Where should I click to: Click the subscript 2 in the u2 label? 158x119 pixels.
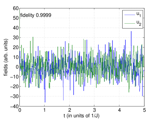[140, 25]
